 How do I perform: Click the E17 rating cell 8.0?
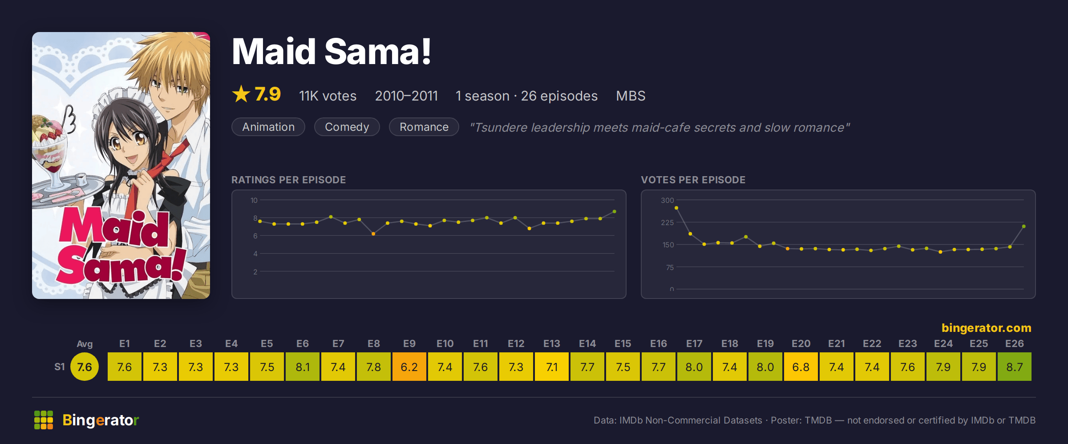[x=694, y=367]
